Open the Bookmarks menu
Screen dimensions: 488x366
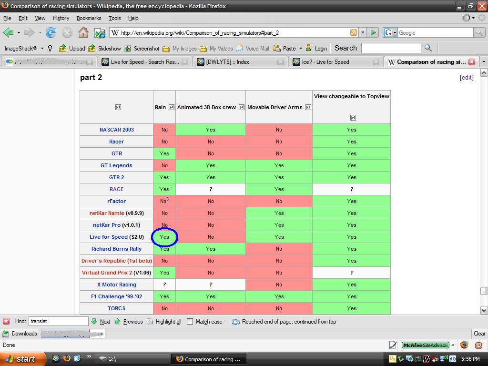89,18
